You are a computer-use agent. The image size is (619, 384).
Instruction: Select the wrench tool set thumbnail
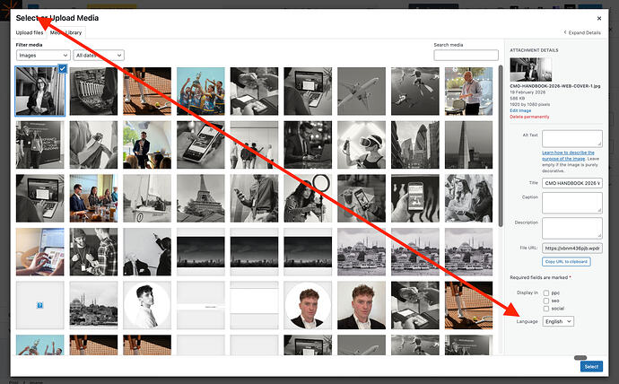click(x=93, y=92)
